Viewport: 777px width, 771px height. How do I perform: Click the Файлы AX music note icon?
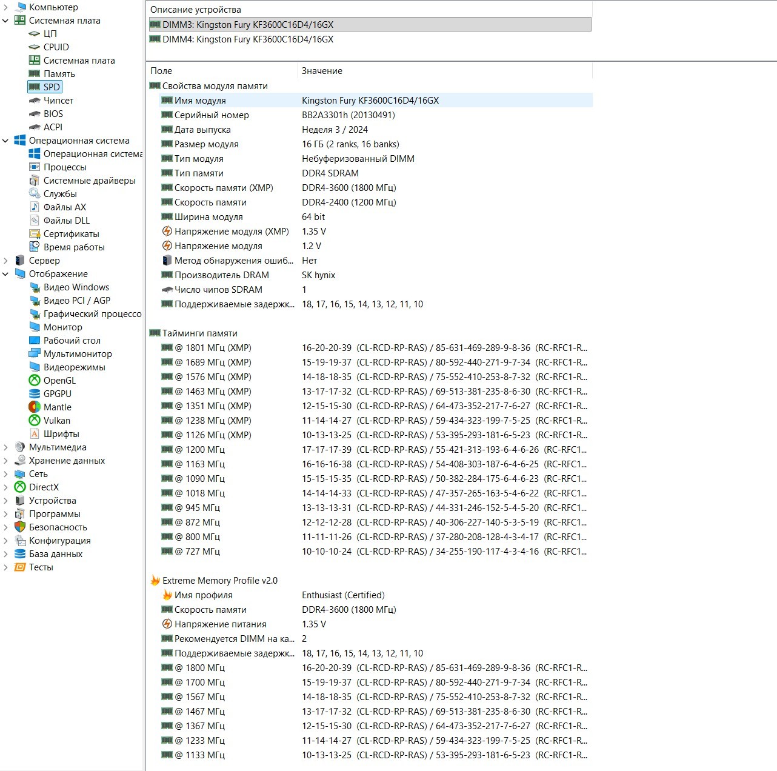point(35,207)
